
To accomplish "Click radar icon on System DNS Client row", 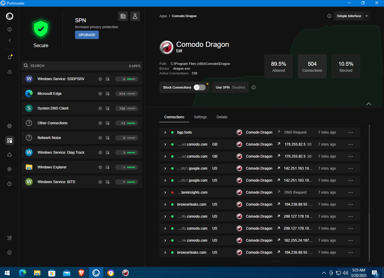I will [100, 108].
